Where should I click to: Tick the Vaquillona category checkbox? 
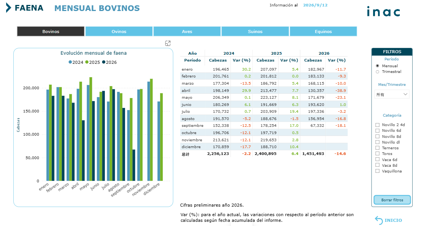point(377,171)
